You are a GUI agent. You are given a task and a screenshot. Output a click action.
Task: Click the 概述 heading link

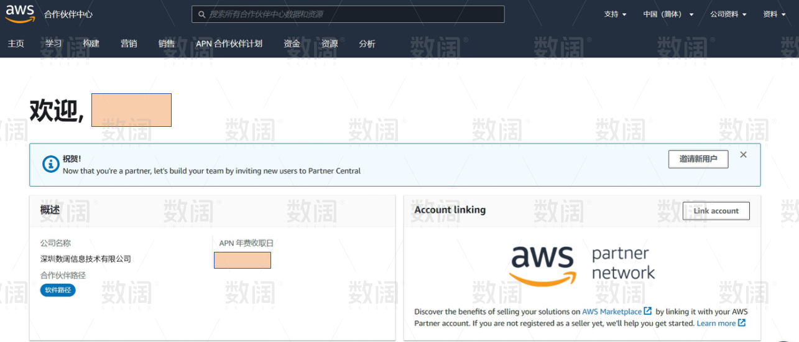point(50,210)
